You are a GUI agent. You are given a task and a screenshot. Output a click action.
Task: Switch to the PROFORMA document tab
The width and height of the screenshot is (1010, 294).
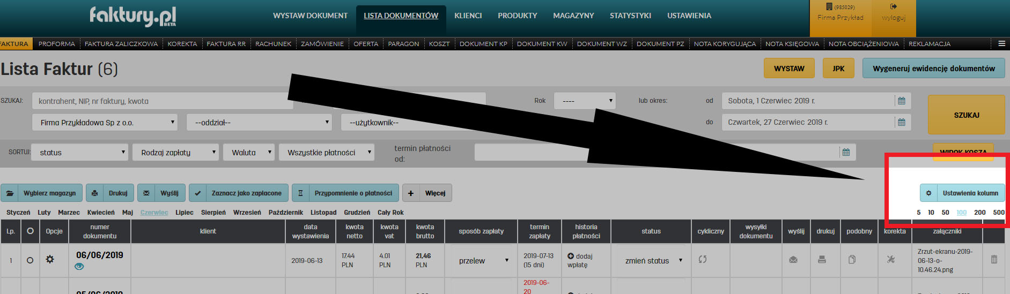pos(56,44)
